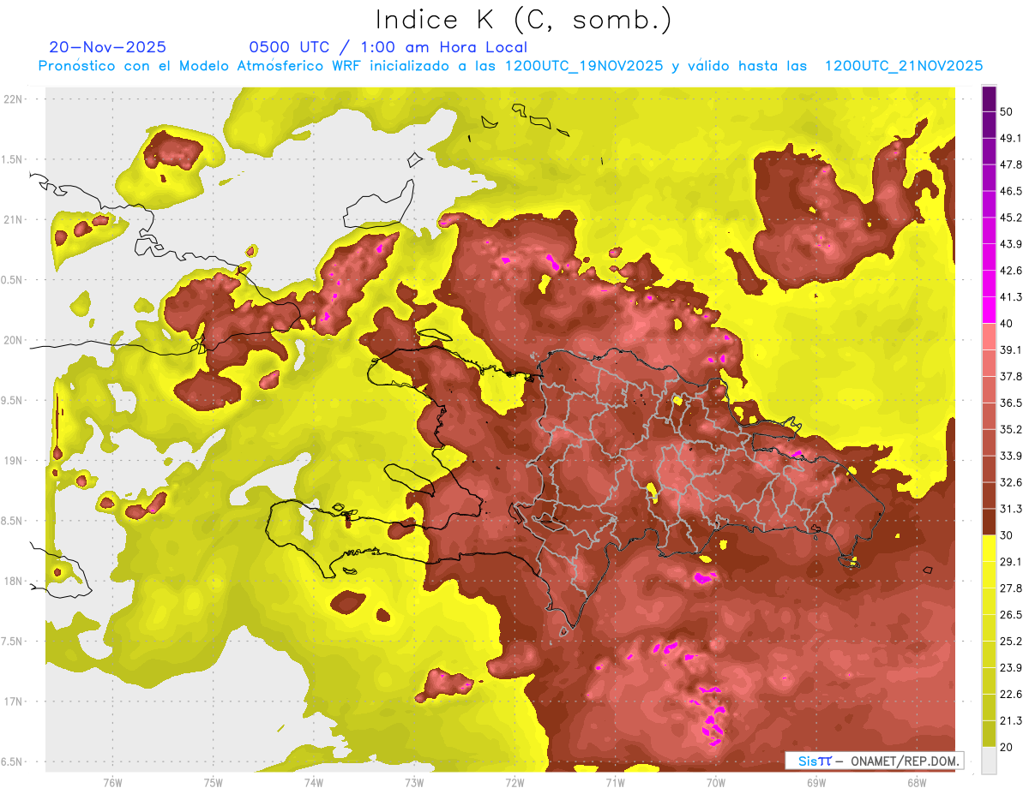Click the latitude label "17N"
The height and width of the screenshot is (794, 1029).
(15, 702)
